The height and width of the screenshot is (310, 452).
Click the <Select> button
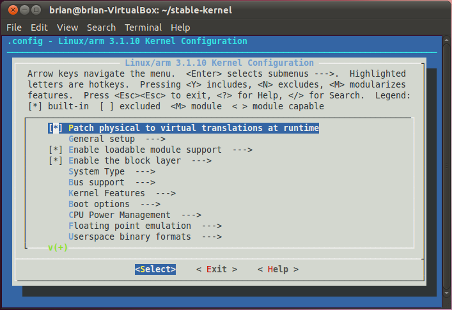(x=155, y=269)
